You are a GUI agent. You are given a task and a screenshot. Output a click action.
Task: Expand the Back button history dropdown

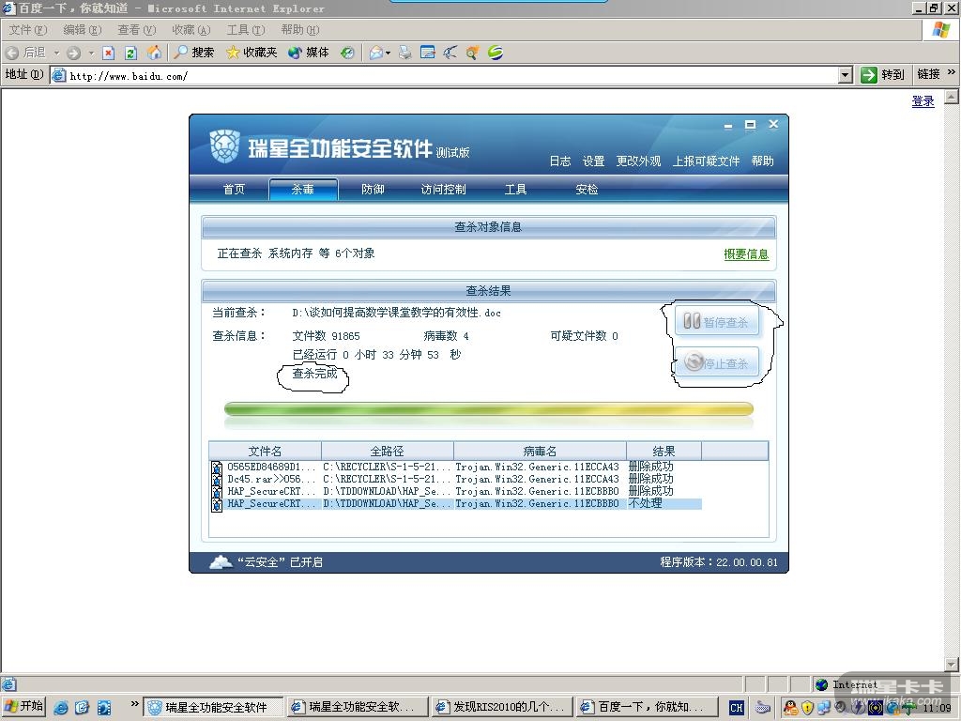(57, 54)
